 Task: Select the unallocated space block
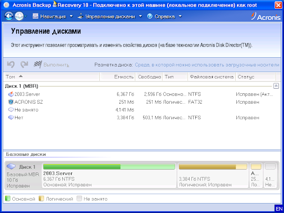[270, 175]
